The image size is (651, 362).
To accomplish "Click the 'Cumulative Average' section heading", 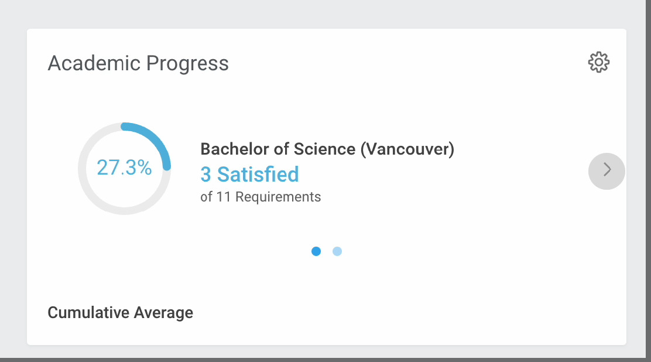I will tap(120, 313).
